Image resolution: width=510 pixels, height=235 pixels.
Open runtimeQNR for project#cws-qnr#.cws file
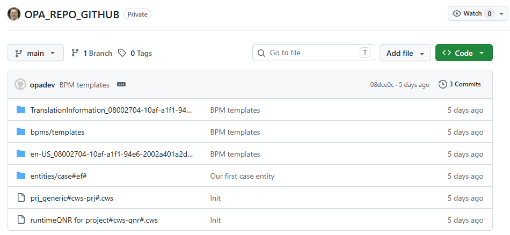point(94,220)
